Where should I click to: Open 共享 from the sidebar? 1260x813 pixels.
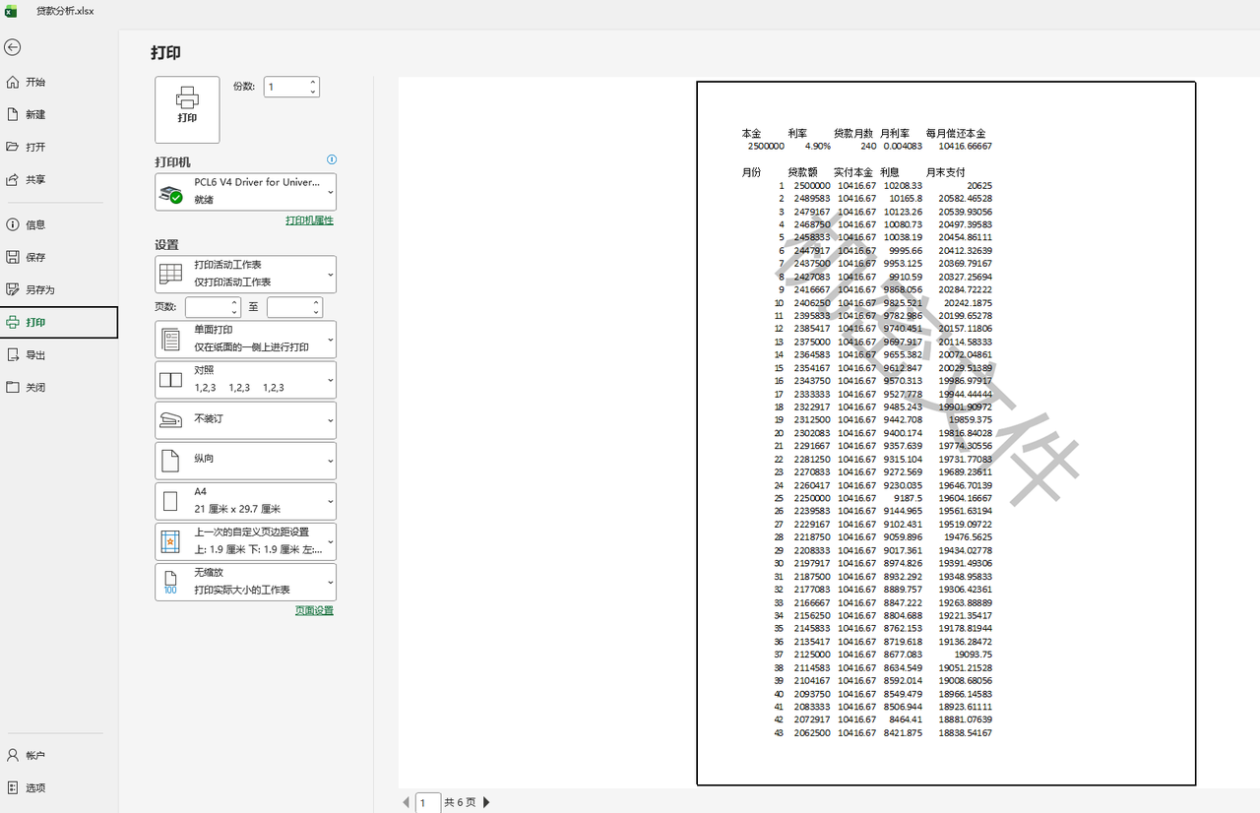tap(35, 179)
